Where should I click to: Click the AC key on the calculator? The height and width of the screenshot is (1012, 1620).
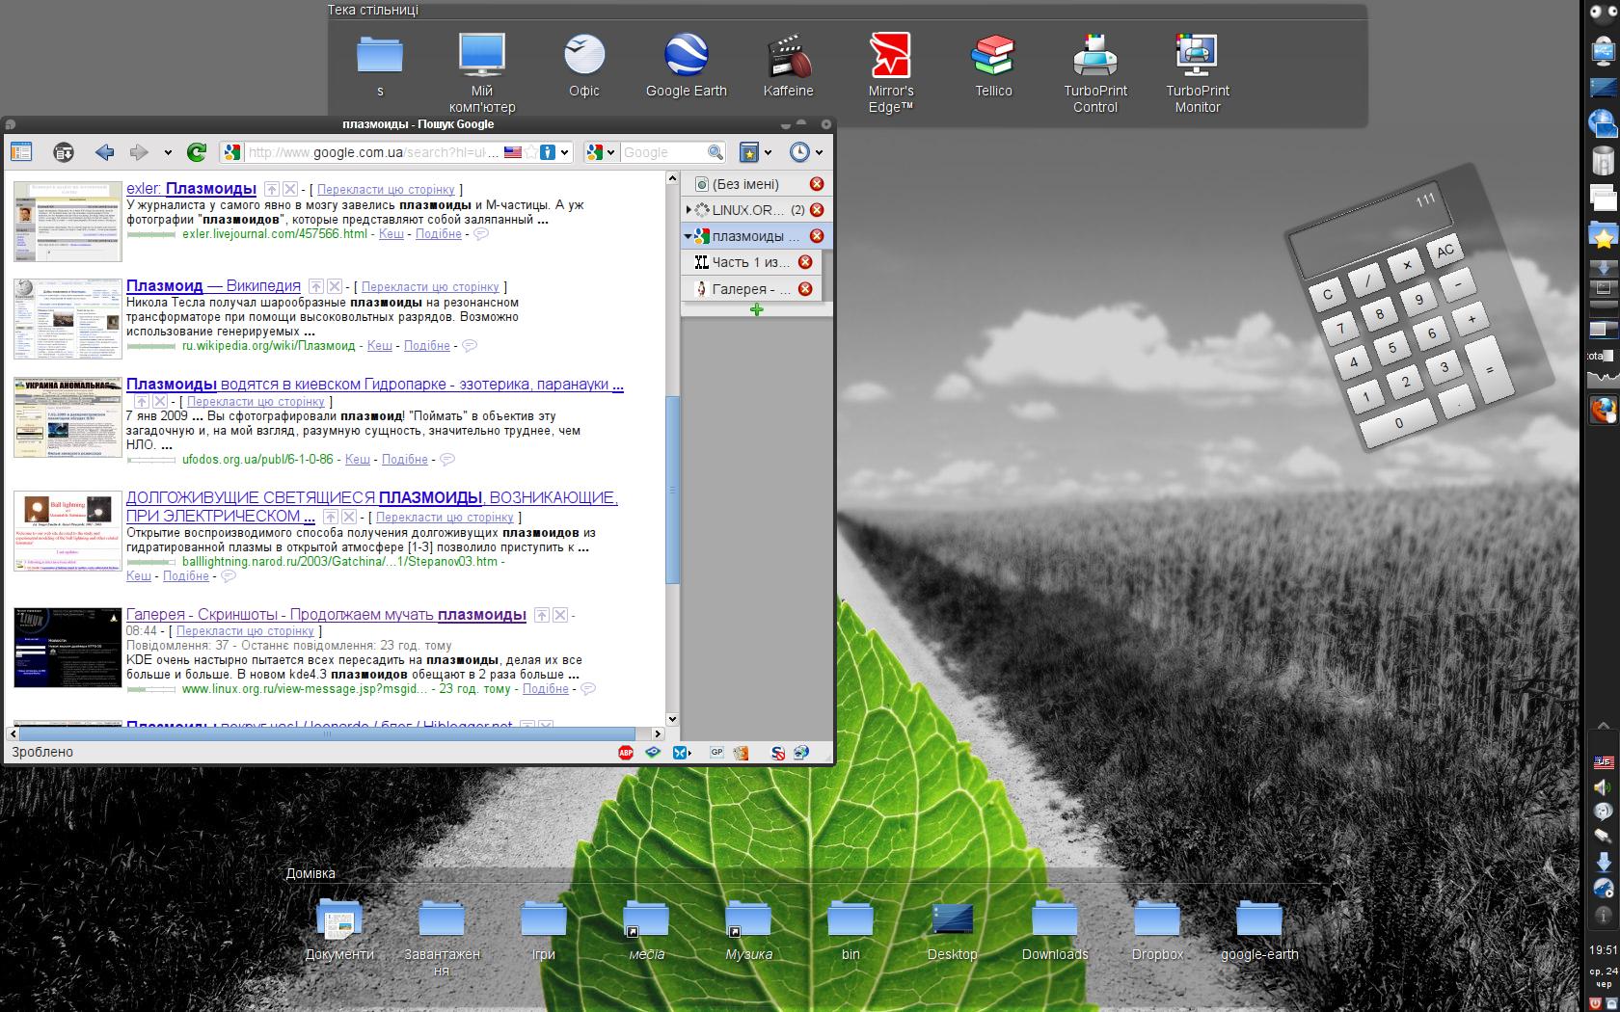point(1444,253)
